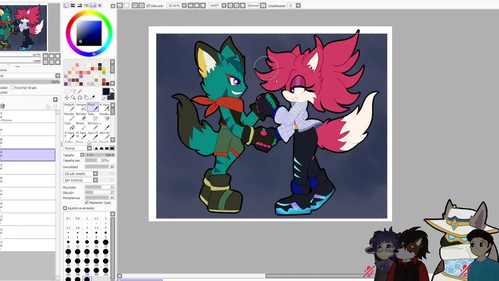This screenshot has width=499, height=281.
Task: Choose the Bolígrafo pen brush
Action: pyautogui.click(x=69, y=107)
